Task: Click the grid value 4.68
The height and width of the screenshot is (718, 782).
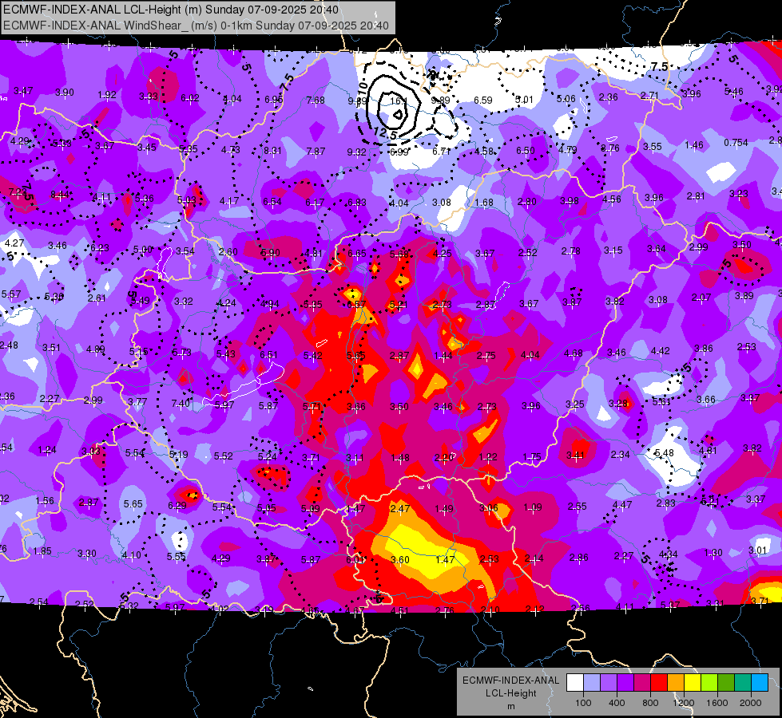Action: 574,353
